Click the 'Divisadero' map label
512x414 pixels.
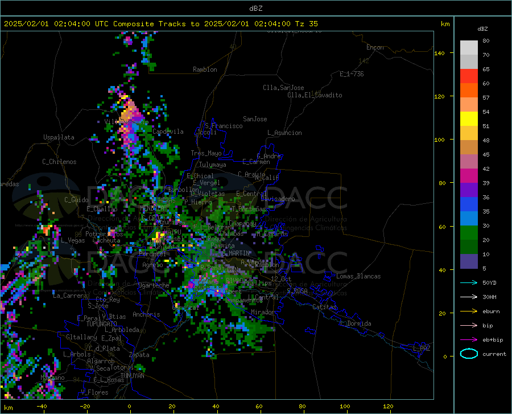pos(278,199)
